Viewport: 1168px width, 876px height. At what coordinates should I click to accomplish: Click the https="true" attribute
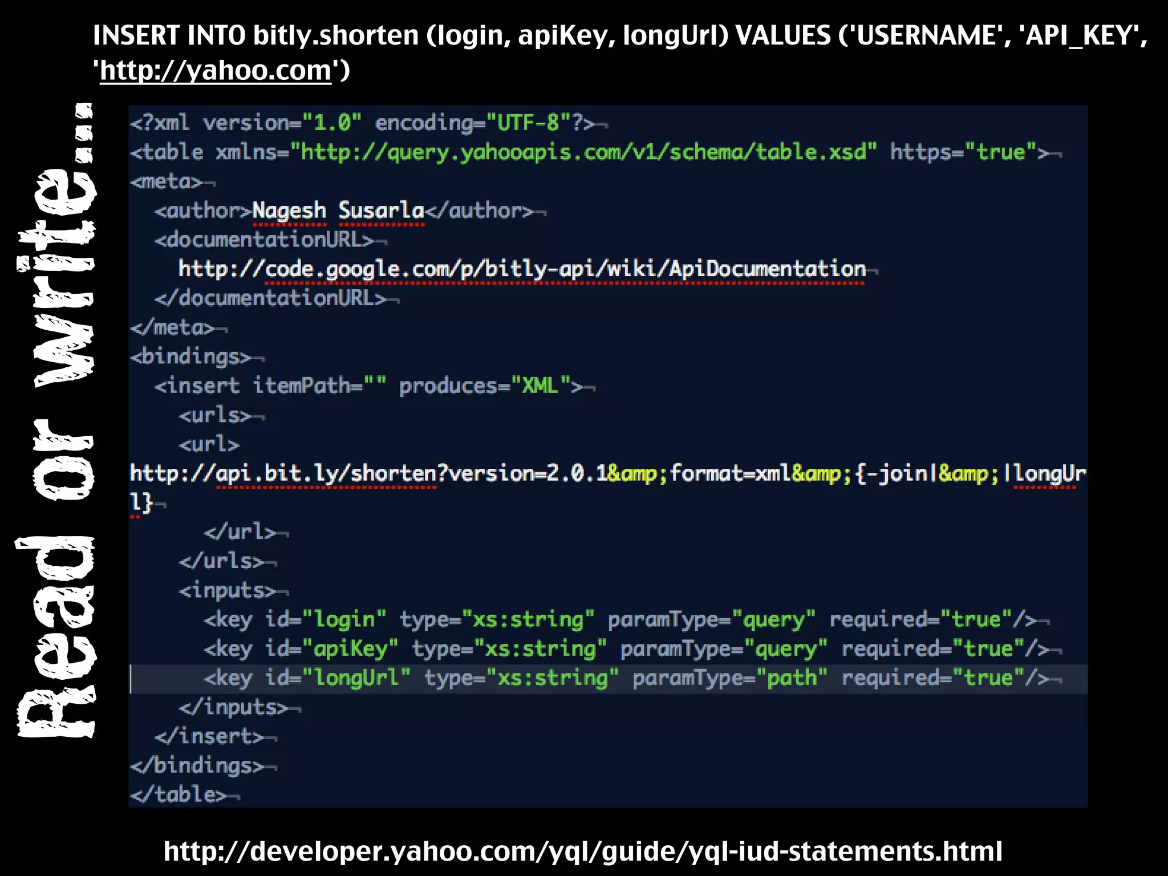(963, 152)
